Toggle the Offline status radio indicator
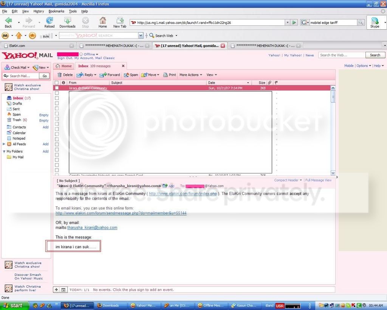387x310 pixels. 81,54
